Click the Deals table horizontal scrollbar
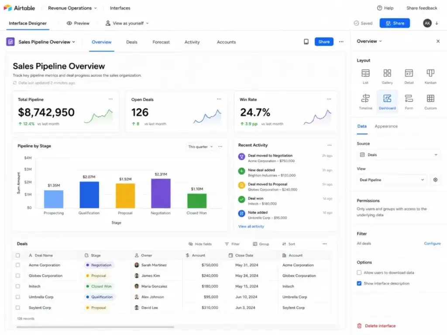Screen dimensions: 447x335 [x=95, y=327]
